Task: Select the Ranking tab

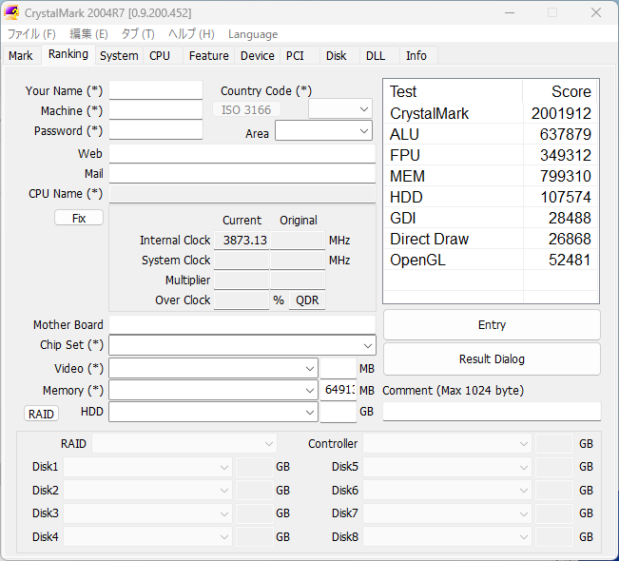Action: [68, 54]
